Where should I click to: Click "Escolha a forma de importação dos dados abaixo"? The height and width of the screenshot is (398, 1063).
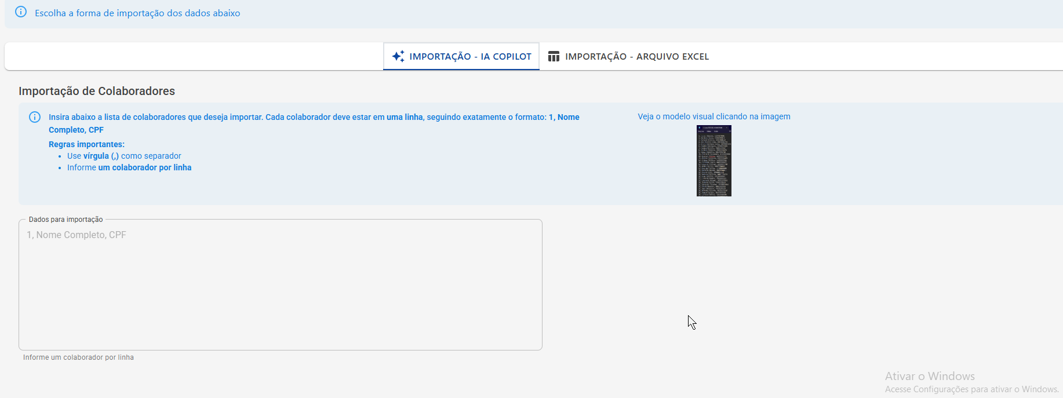click(137, 13)
